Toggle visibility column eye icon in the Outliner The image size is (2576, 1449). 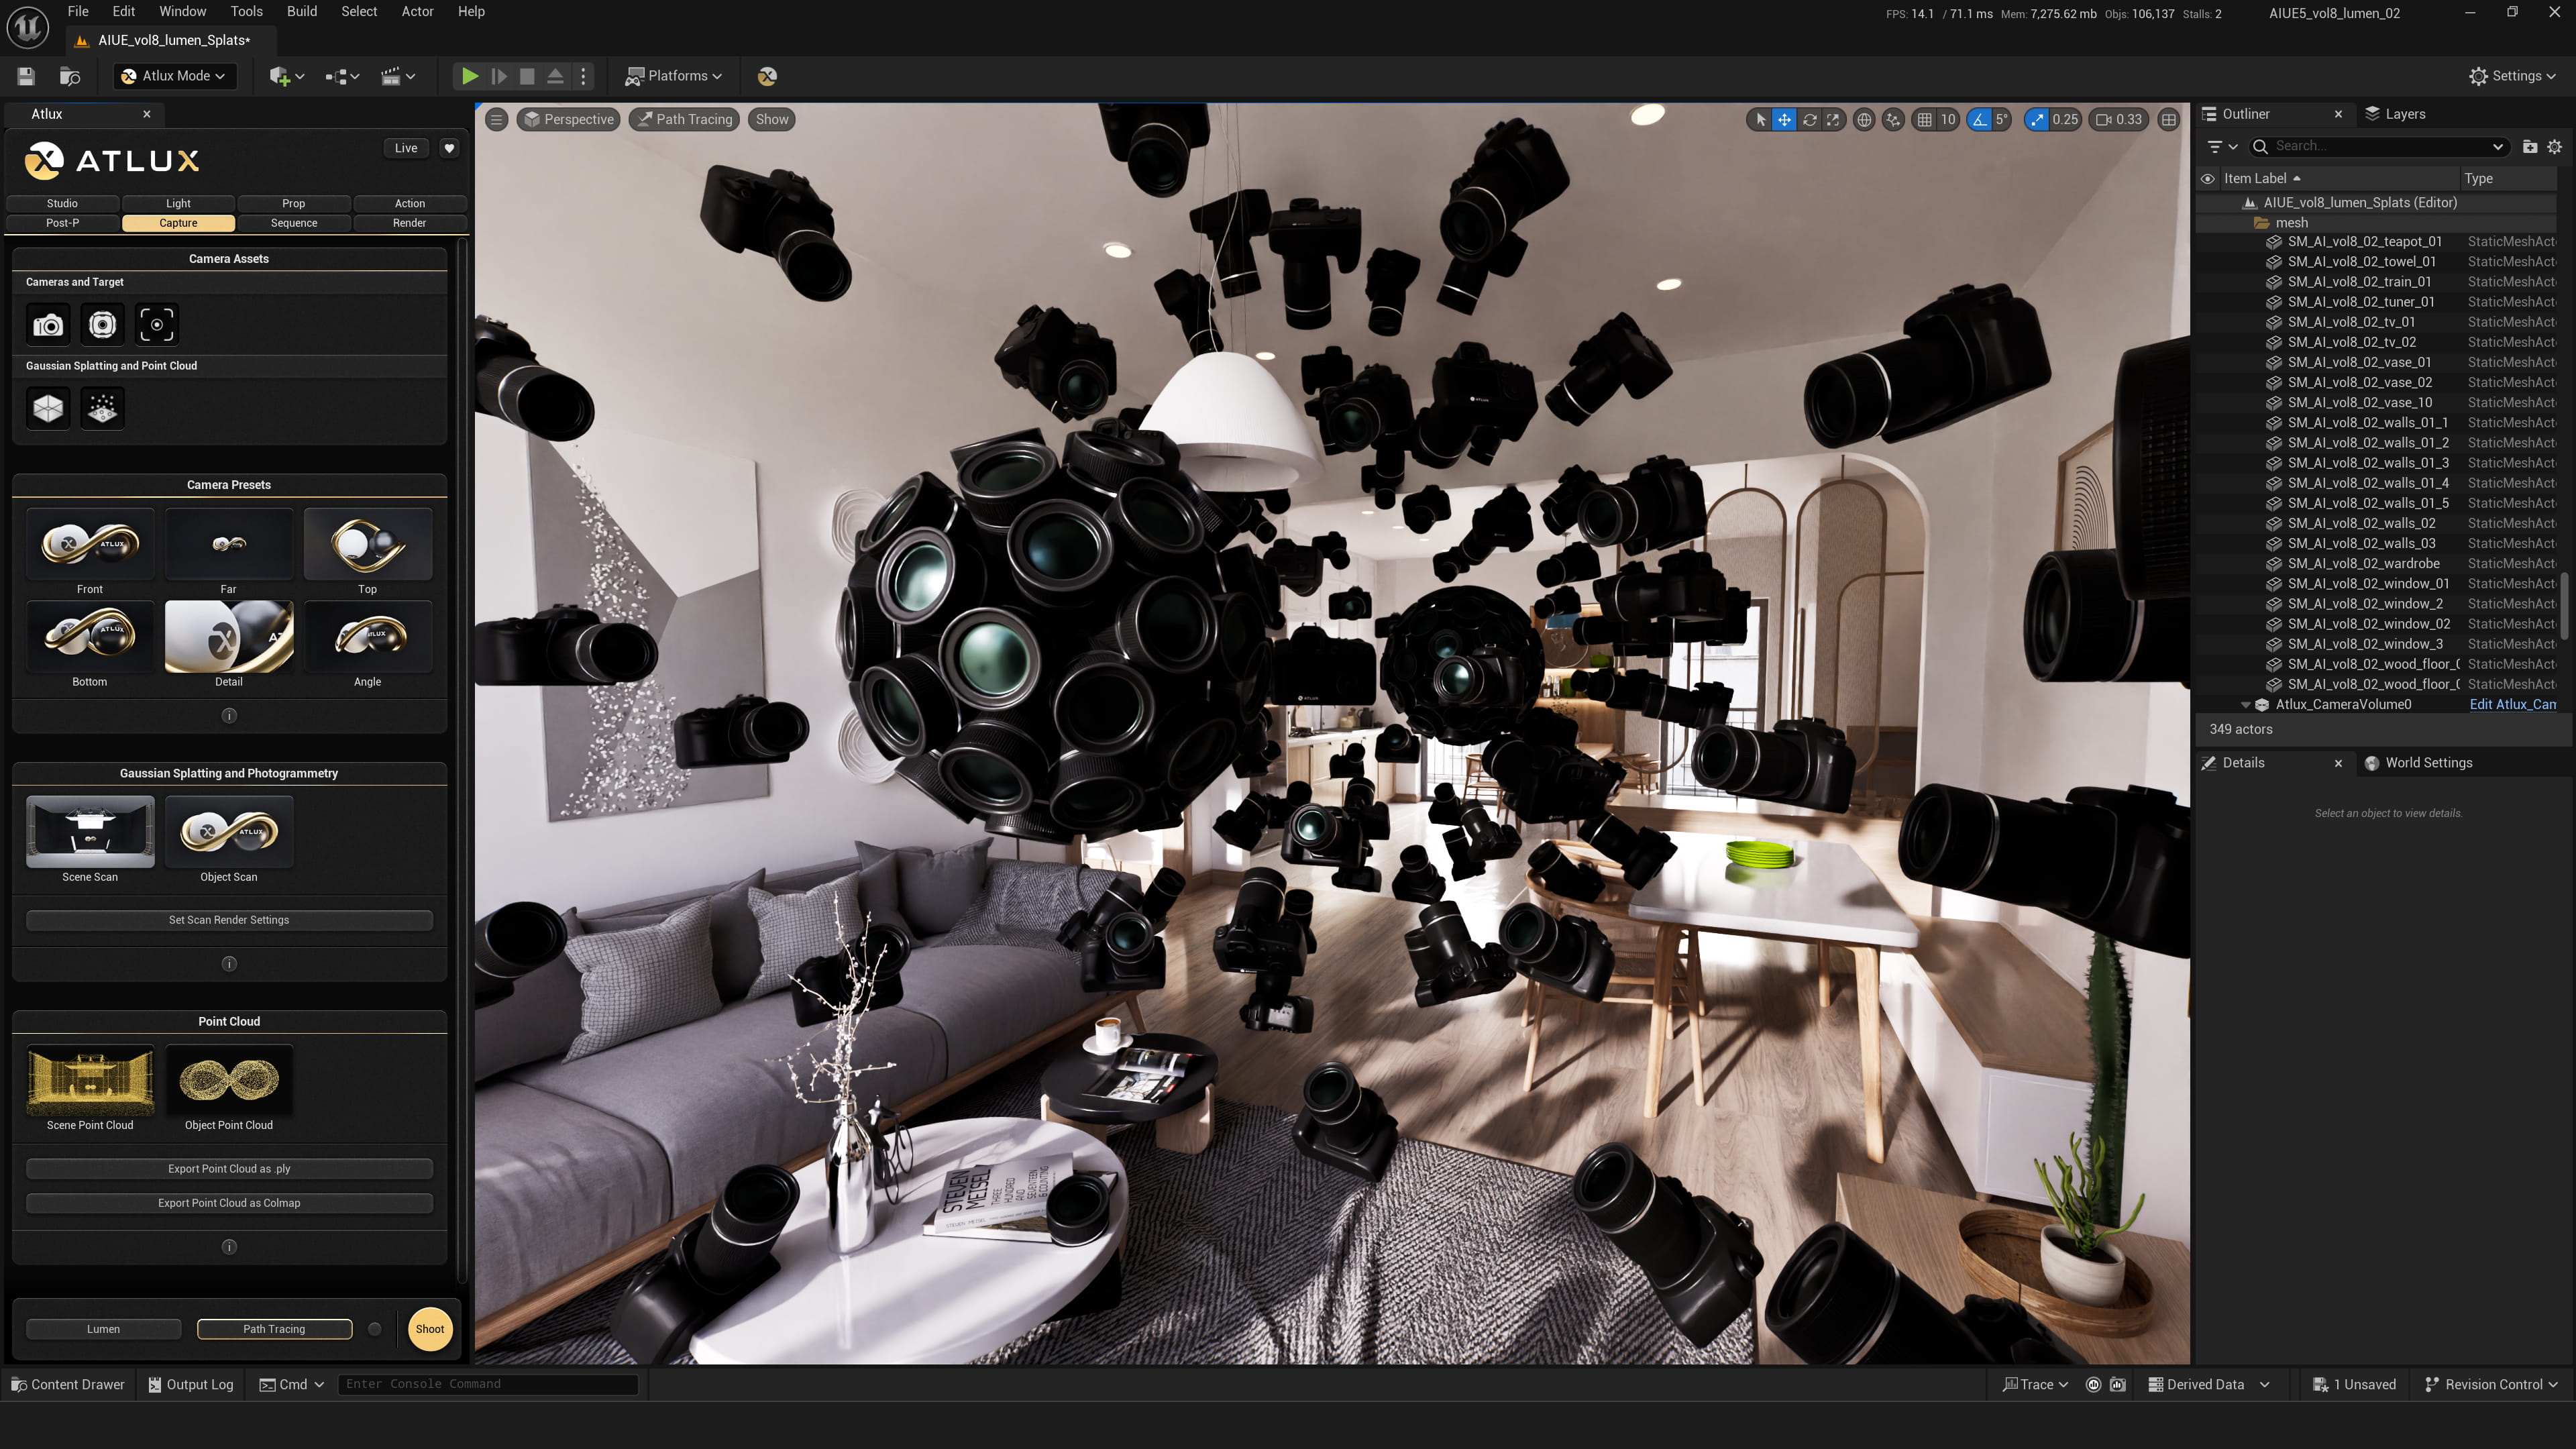pyautogui.click(x=2208, y=177)
